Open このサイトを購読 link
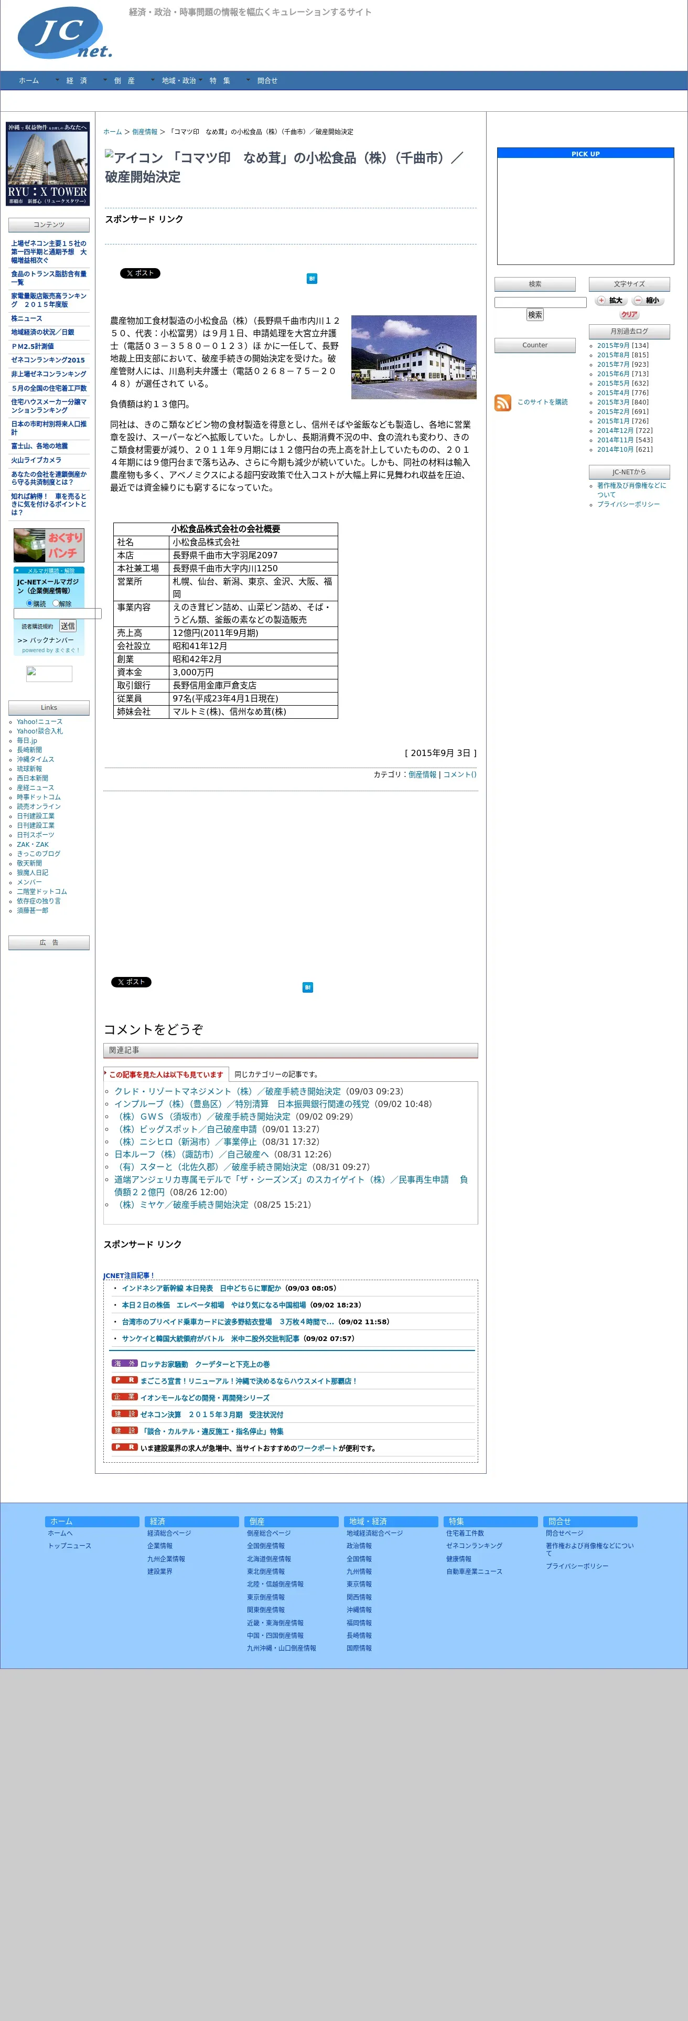Viewport: 688px width, 2021px height. 542,402
